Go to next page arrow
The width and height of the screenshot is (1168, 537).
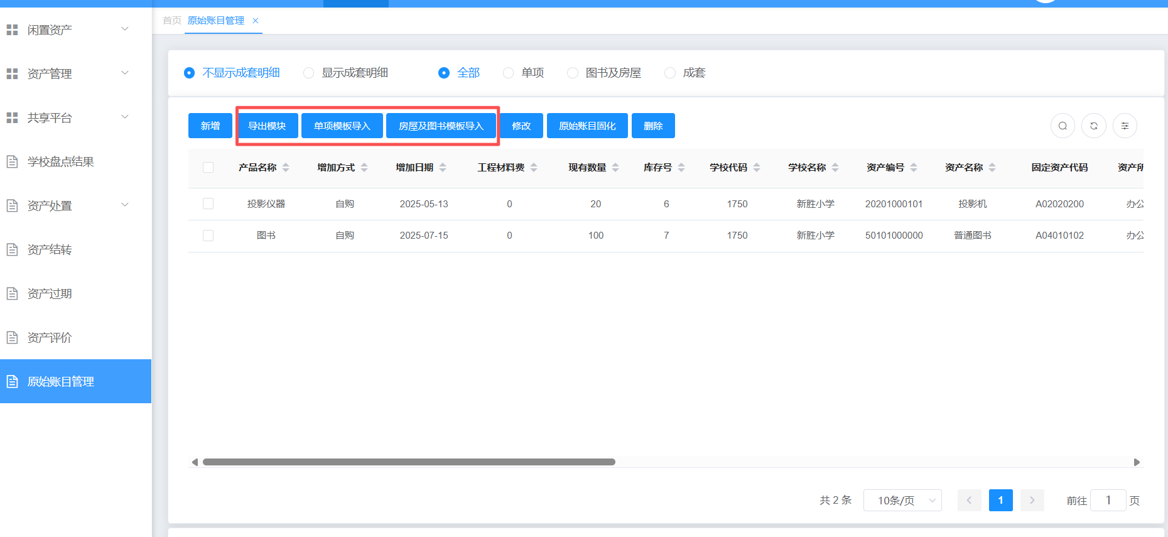[x=1032, y=501]
